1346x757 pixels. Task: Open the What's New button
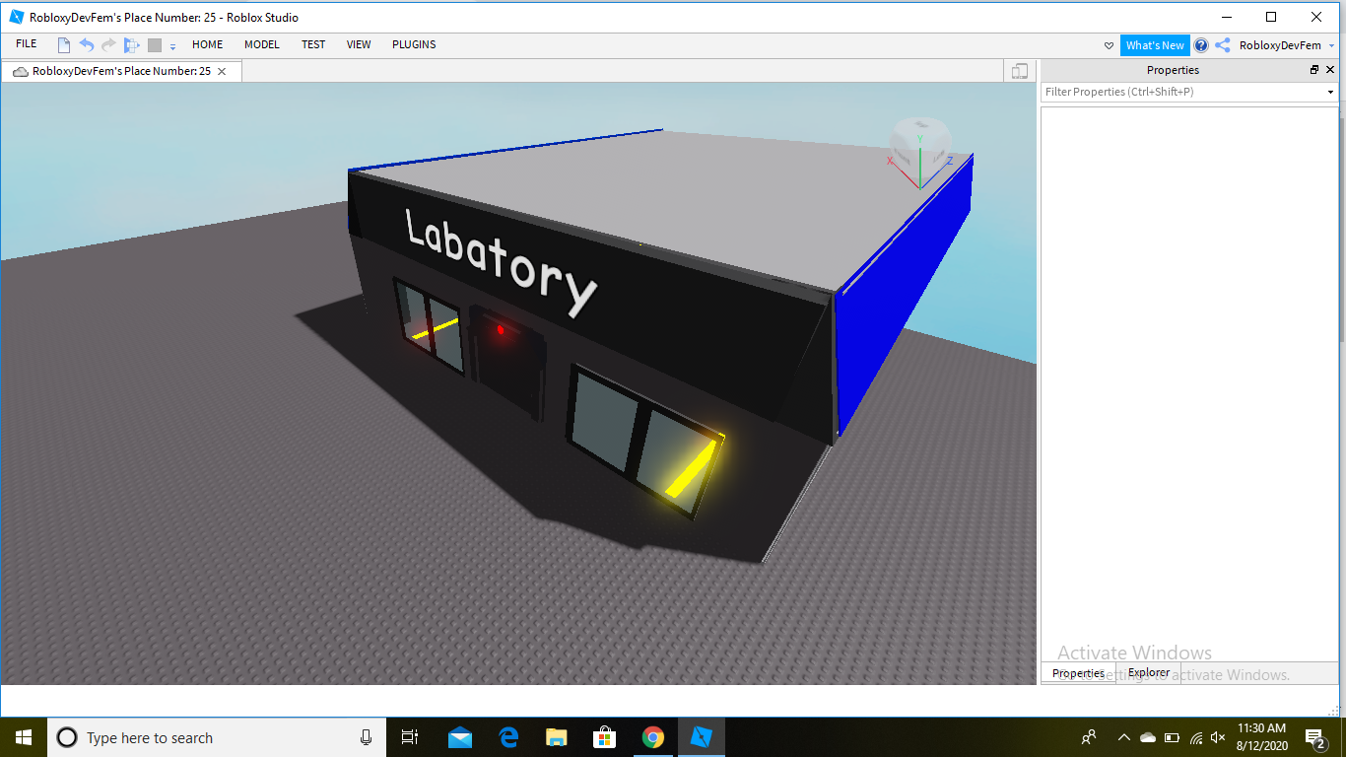pos(1155,45)
